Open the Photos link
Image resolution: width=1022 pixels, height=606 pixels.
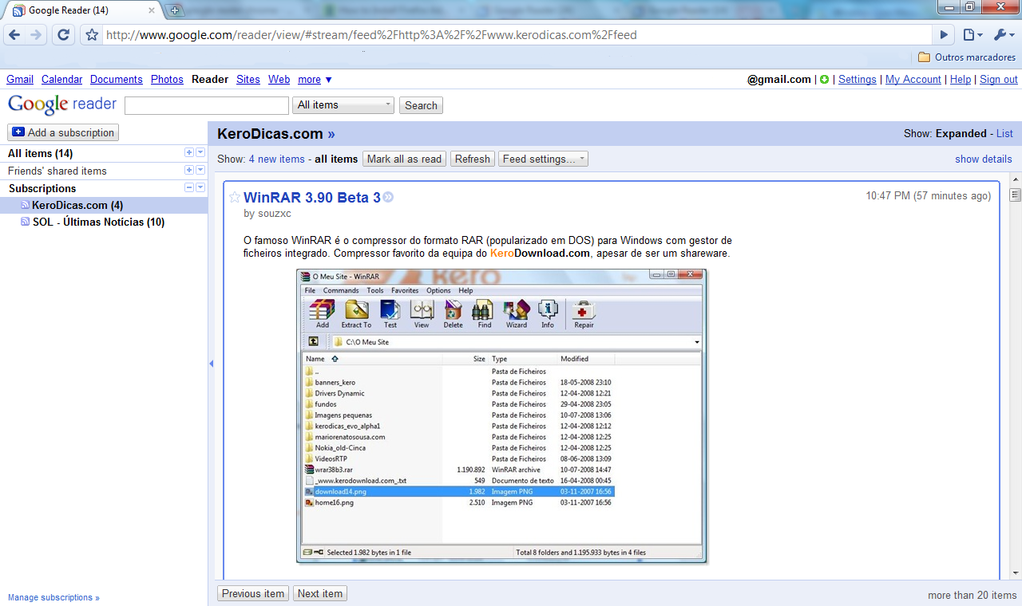167,80
